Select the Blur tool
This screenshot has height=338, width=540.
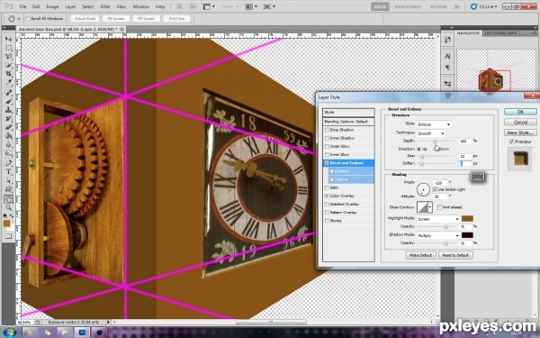pyautogui.click(x=8, y=144)
